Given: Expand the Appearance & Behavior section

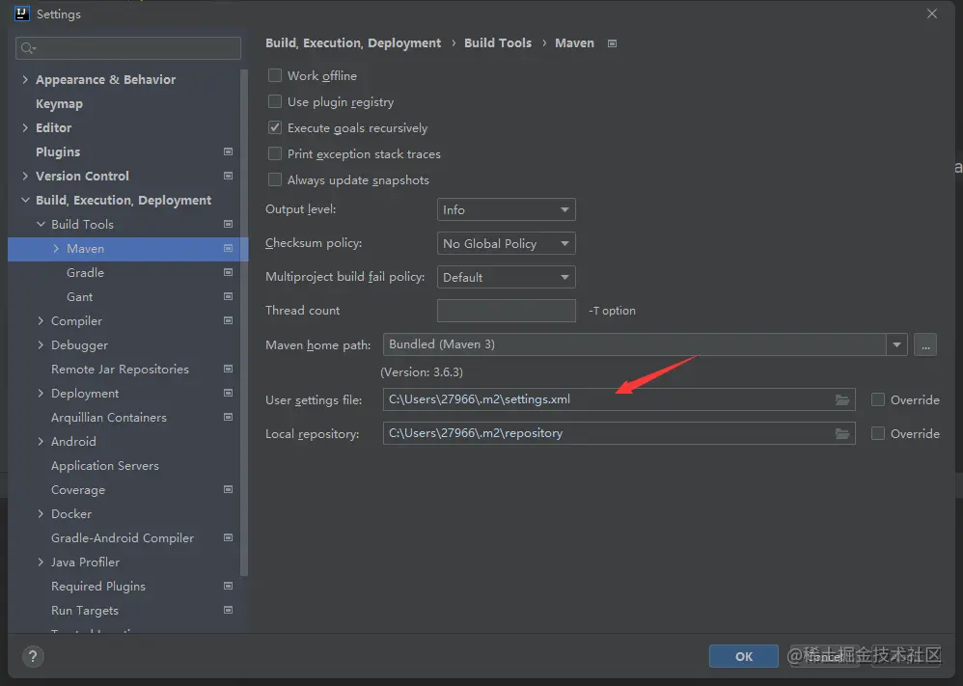Looking at the screenshot, I should point(25,80).
